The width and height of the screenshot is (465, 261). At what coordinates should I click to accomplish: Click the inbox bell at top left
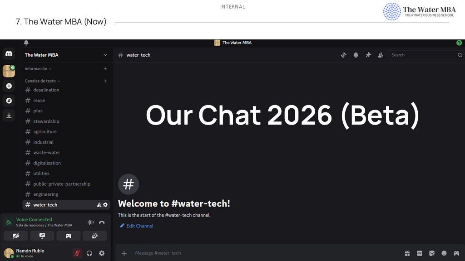point(26,43)
